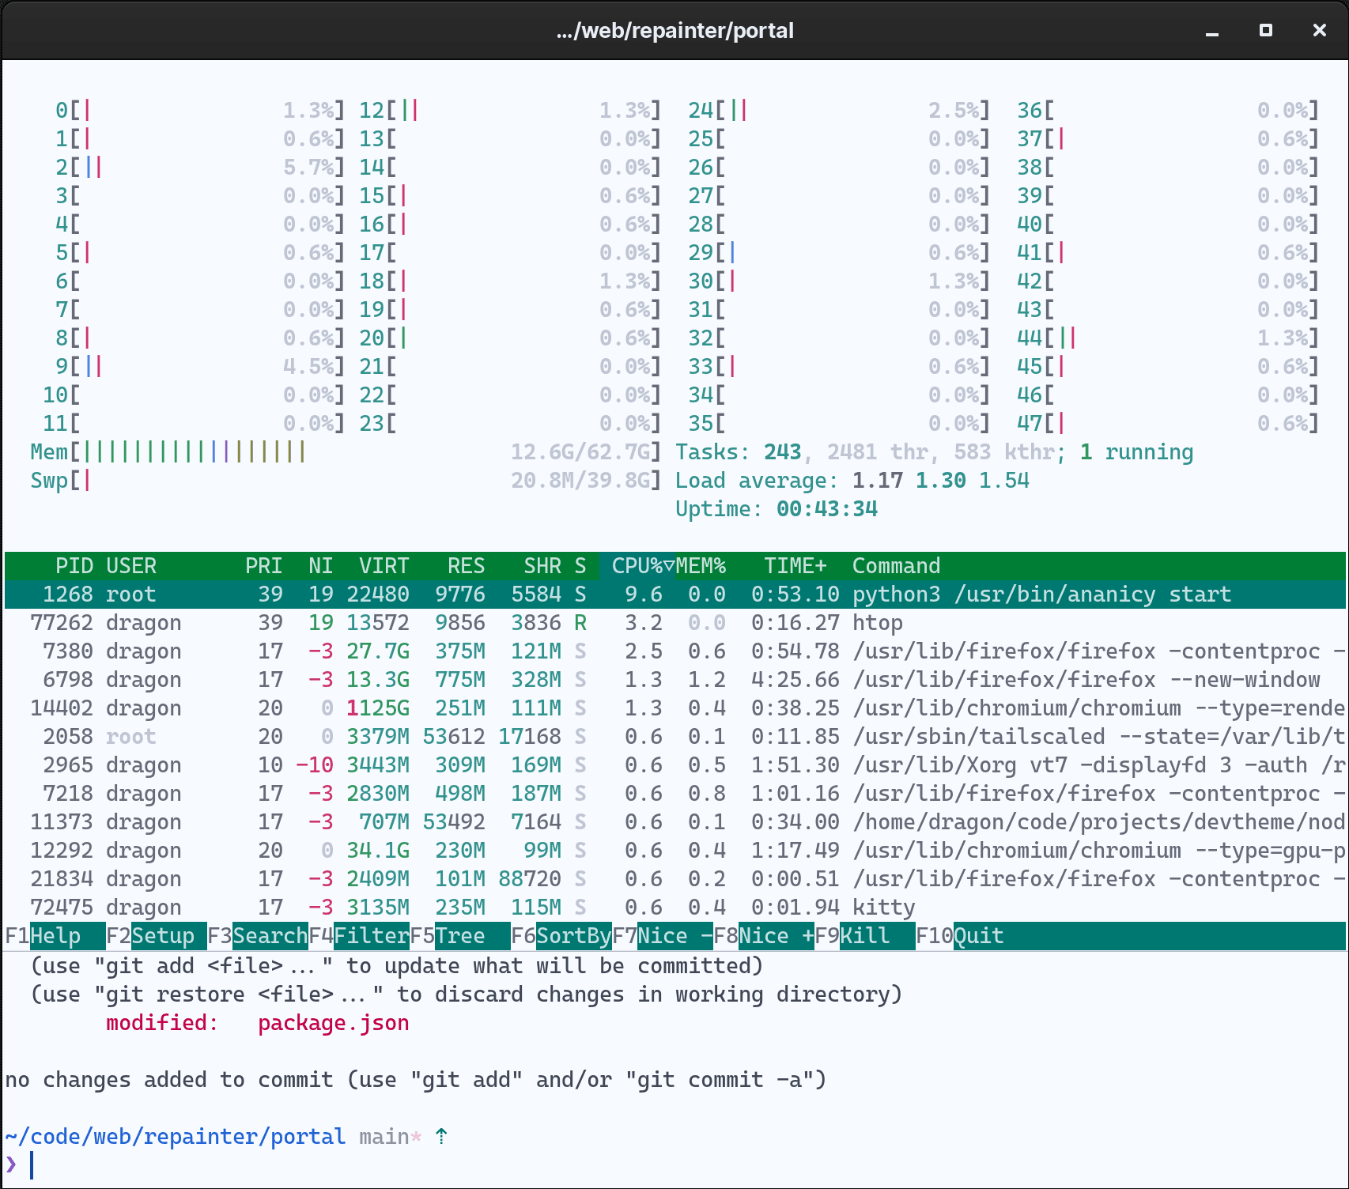This screenshot has width=1349, height=1189.
Task: Select chromium --type=rende row PID 14402
Action: (675, 708)
